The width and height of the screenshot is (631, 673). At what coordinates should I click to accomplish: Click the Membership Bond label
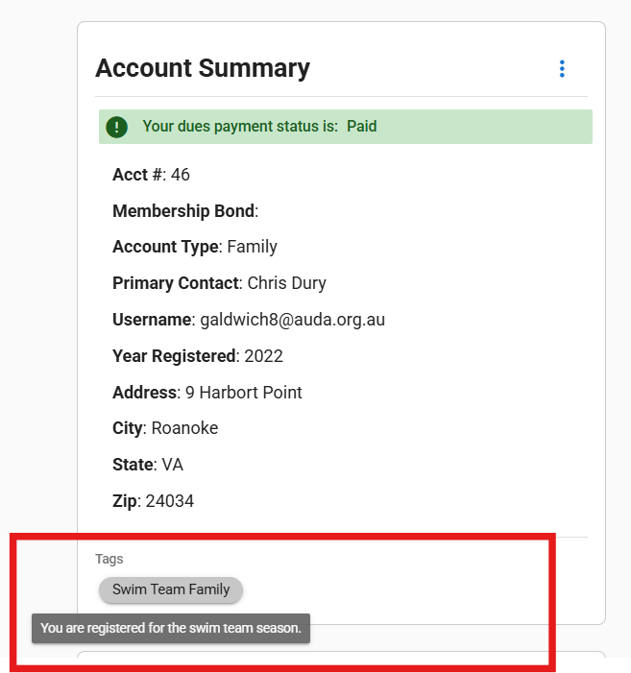[183, 211]
